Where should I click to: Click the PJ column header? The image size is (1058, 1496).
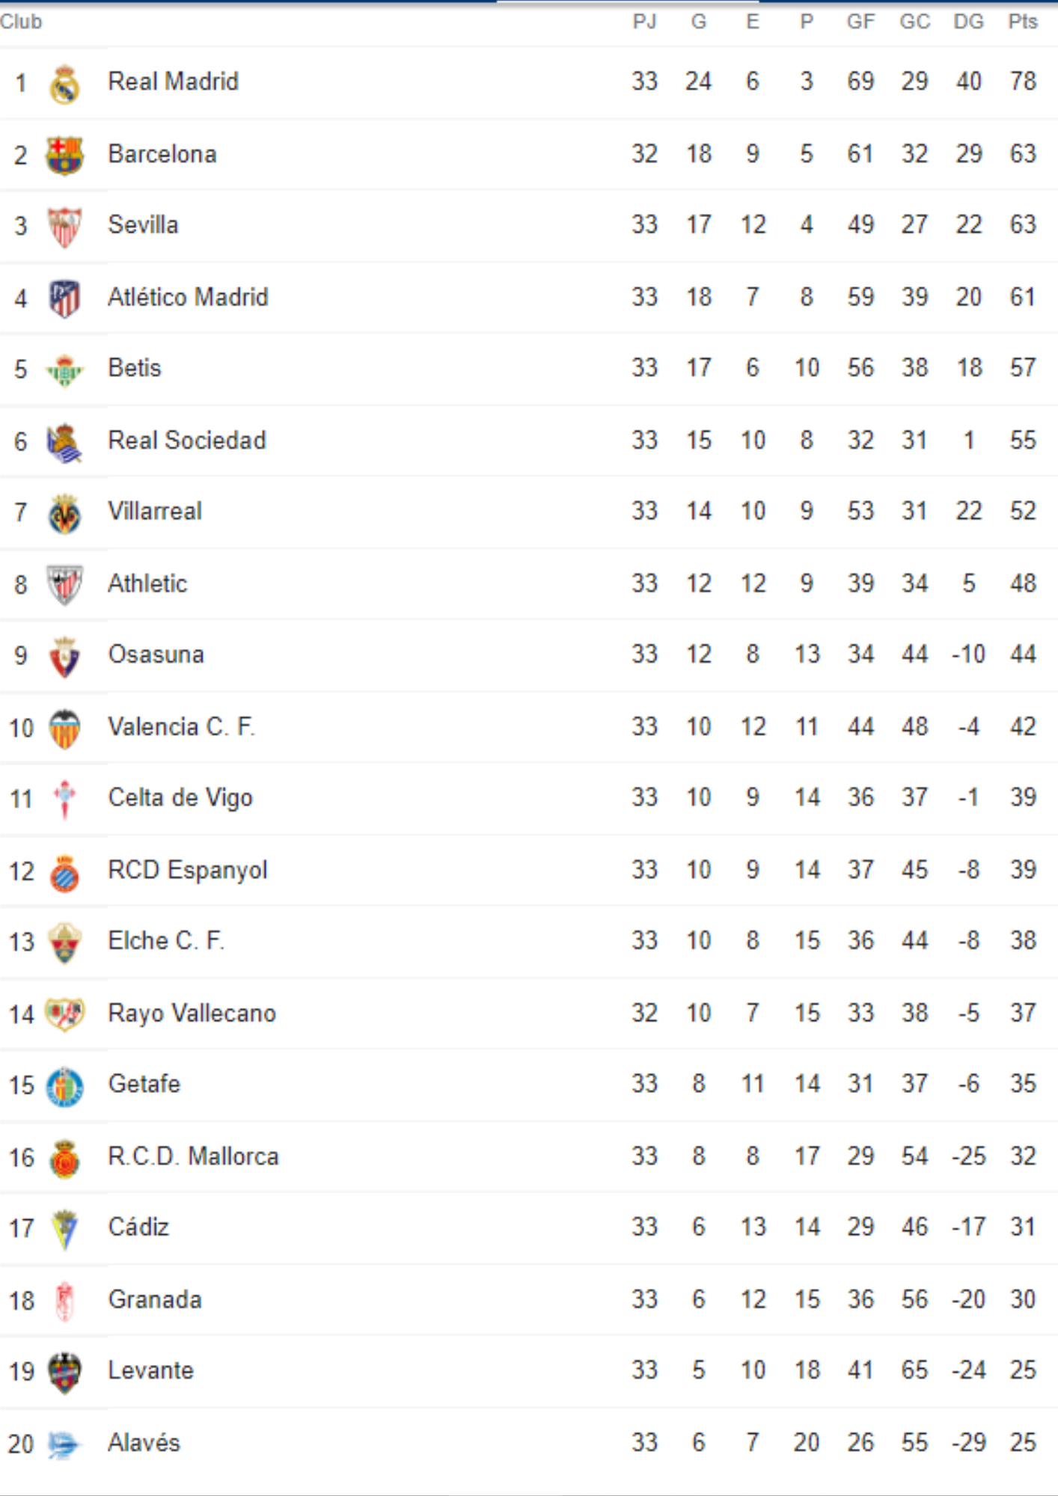(644, 22)
